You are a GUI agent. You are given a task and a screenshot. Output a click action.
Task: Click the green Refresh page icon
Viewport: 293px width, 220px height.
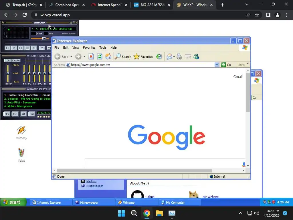(100, 56)
